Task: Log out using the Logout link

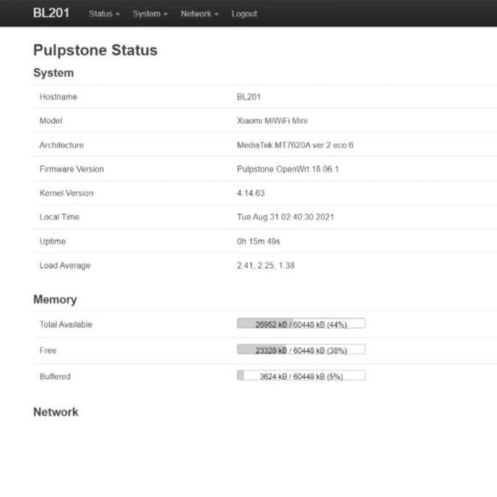Action: click(x=244, y=14)
